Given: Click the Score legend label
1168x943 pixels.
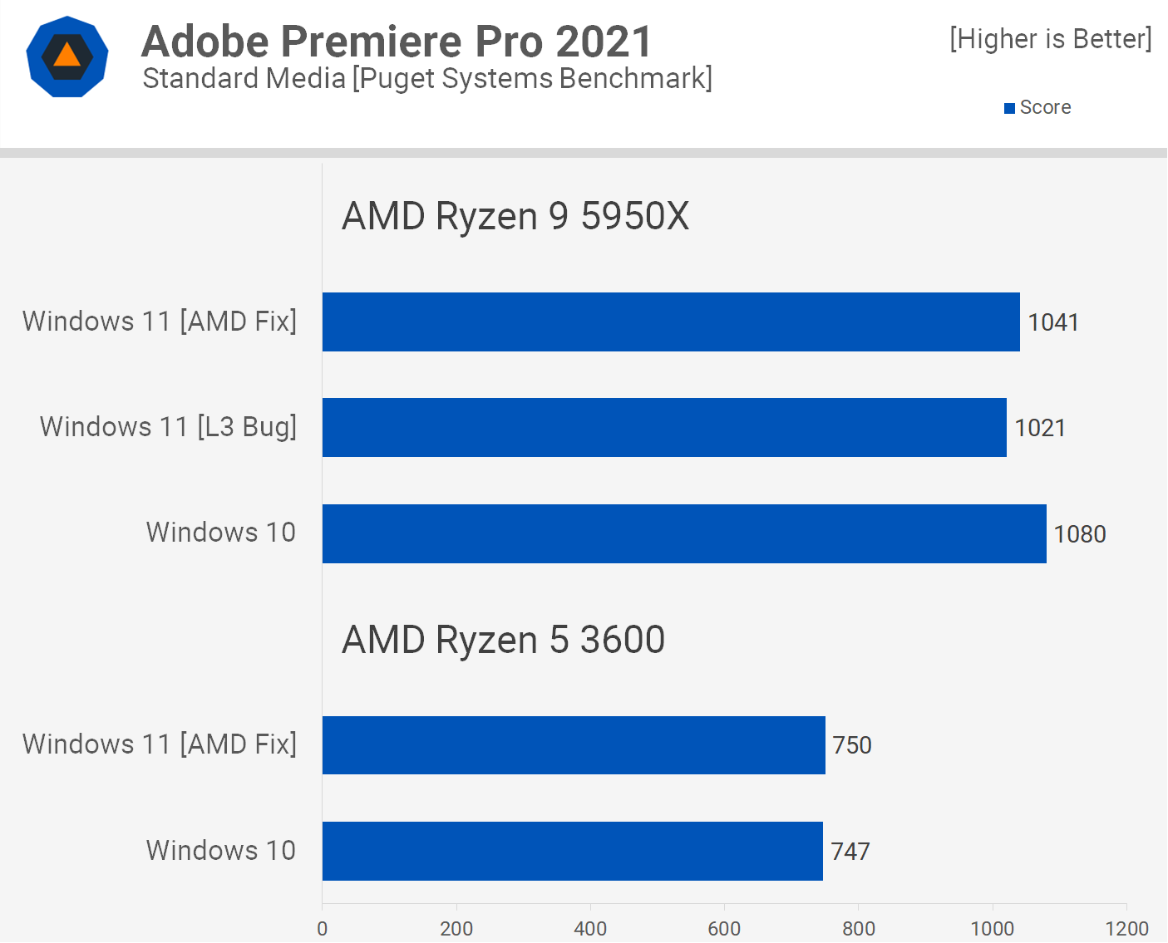Looking at the screenshot, I should point(1045,107).
